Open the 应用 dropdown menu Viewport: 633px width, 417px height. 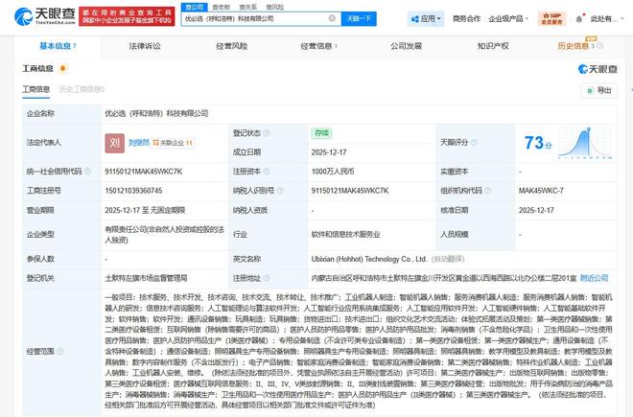click(x=426, y=19)
